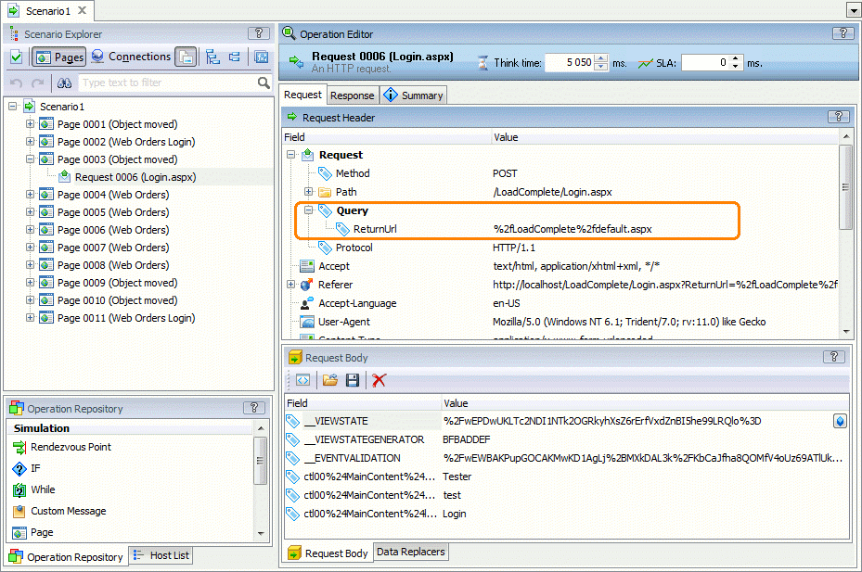Collapse the Query node in Request Header
Image resolution: width=862 pixels, height=572 pixels.
point(306,210)
